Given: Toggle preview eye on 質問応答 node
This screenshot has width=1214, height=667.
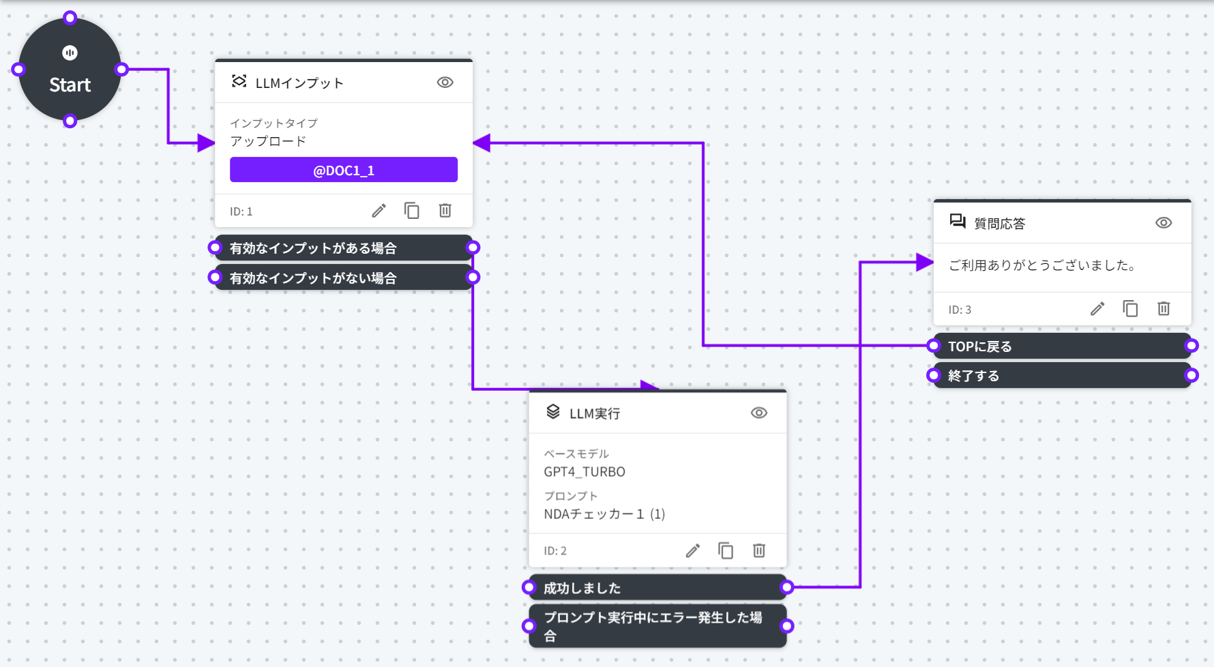Looking at the screenshot, I should [x=1164, y=223].
